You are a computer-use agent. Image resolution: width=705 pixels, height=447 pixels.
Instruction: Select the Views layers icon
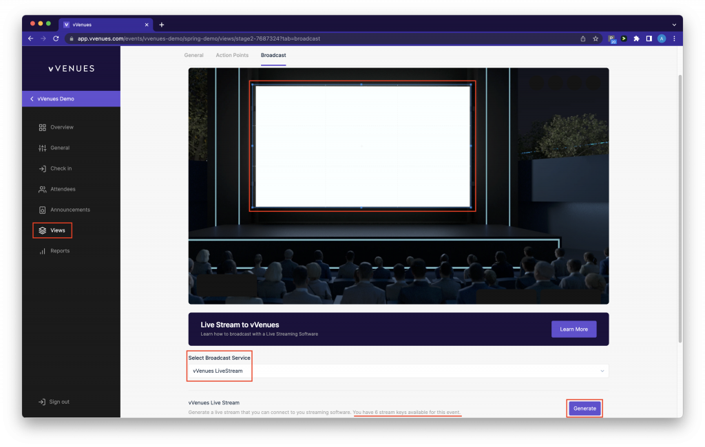[x=42, y=230]
